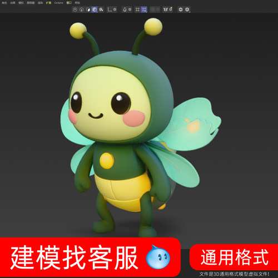The image size is (278, 278).
Task: Toggle symmetry with the butterfly icon
Action: (165, 9)
